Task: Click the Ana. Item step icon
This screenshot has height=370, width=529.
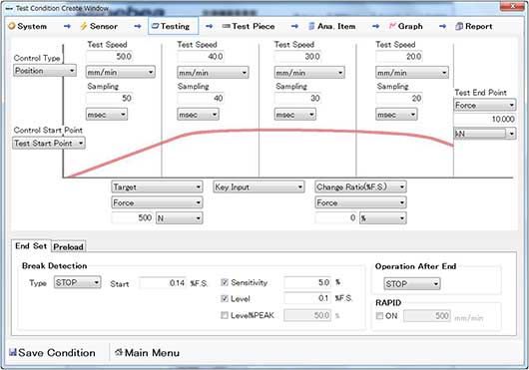Action: [311, 26]
